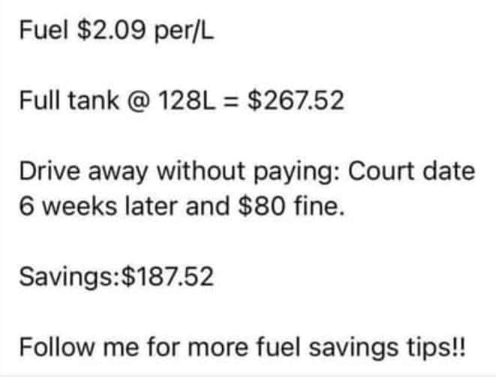The image size is (496, 386).
Task: Click the words 'Court date'
Action: (411, 171)
